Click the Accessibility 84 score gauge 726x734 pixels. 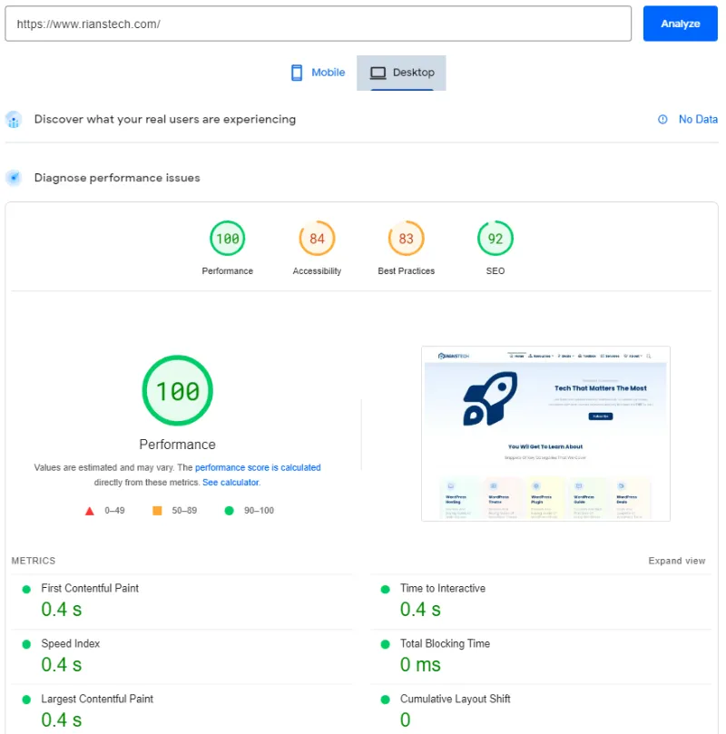click(317, 238)
